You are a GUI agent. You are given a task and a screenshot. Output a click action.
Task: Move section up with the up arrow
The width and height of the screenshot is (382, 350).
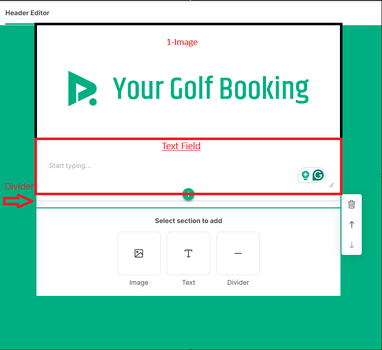pos(352,225)
